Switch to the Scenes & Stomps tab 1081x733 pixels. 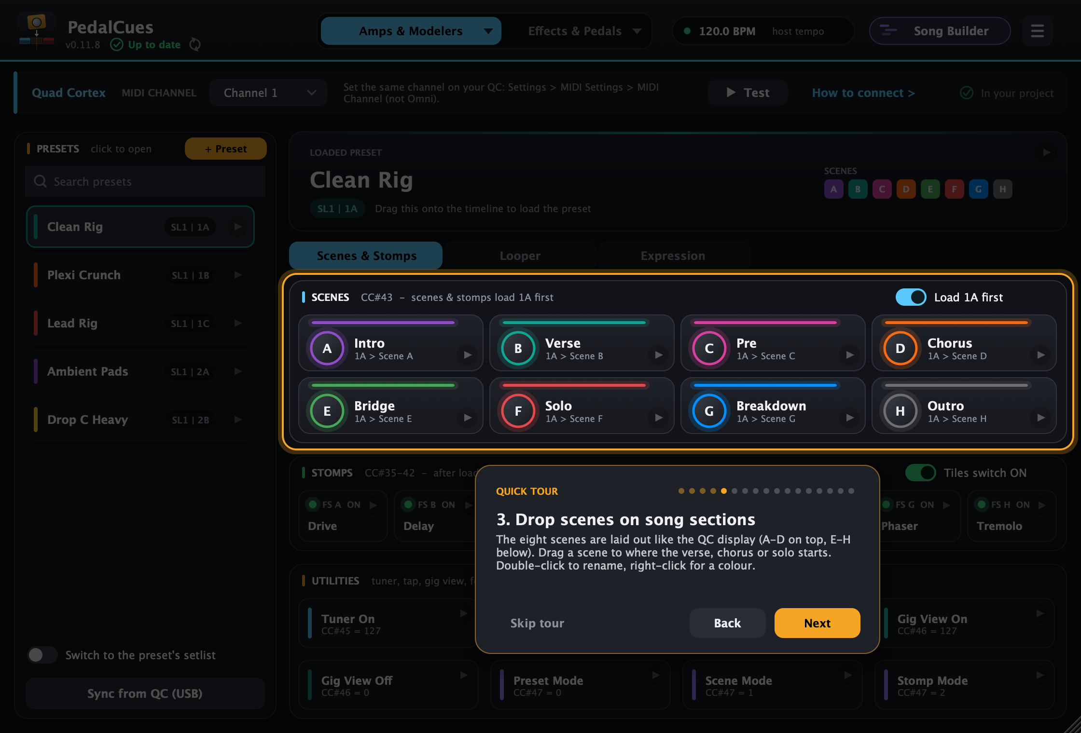pos(366,256)
